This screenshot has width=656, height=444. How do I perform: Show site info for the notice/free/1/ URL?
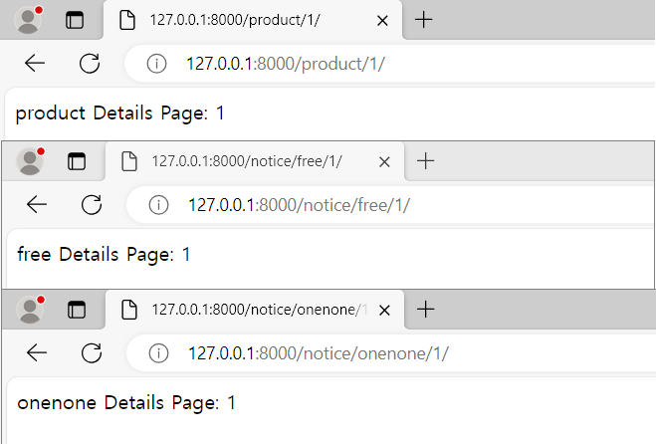click(x=158, y=205)
